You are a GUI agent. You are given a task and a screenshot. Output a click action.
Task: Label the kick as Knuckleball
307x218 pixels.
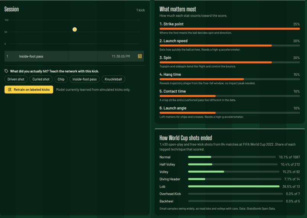click(113, 79)
